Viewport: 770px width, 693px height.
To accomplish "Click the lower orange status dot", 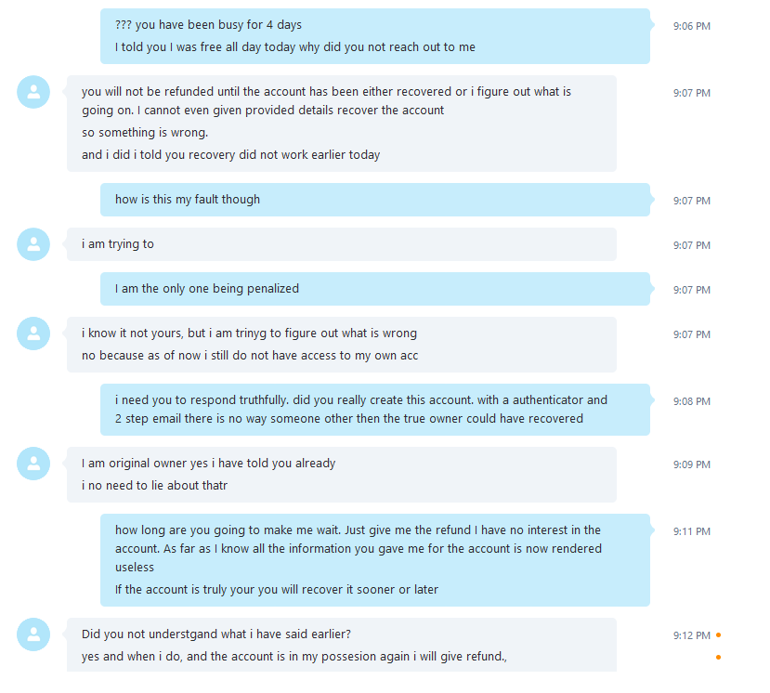I will click(718, 658).
